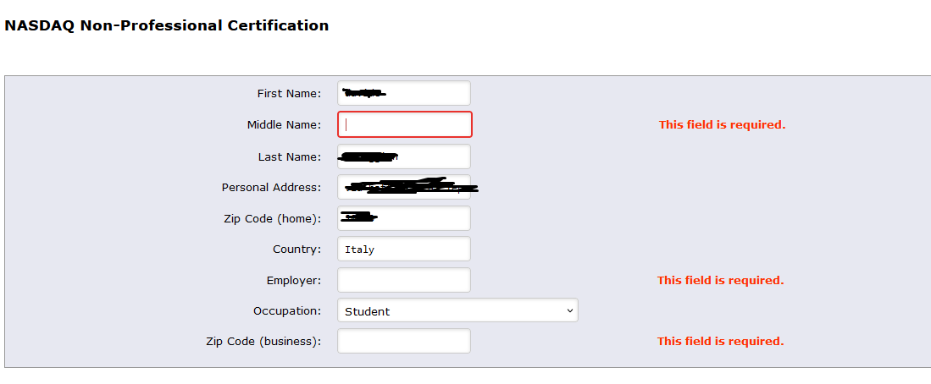Focus the red-outlined Middle Name field
This screenshot has height=384, width=931.
tap(405, 124)
